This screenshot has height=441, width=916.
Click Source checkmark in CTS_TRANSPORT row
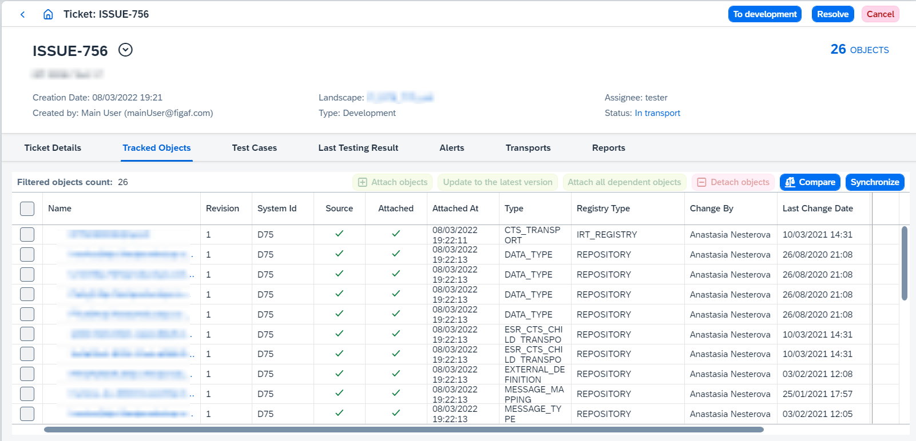[339, 234]
